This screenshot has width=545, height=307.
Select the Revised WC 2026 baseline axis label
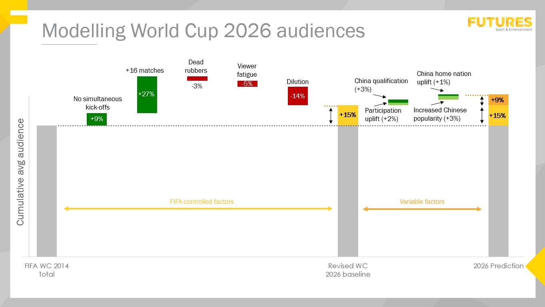(x=347, y=270)
